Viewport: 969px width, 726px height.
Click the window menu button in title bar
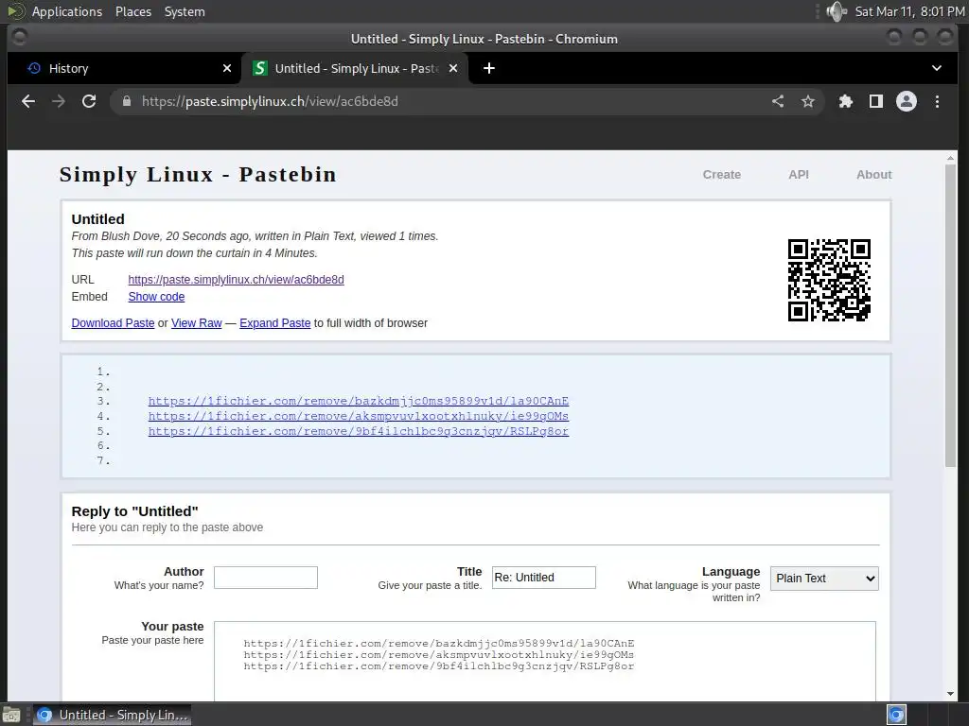19,38
